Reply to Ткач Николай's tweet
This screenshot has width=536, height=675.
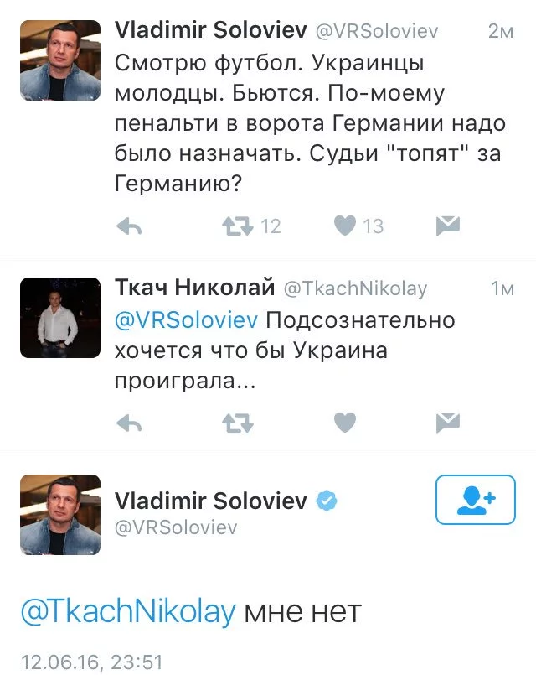[x=128, y=423]
